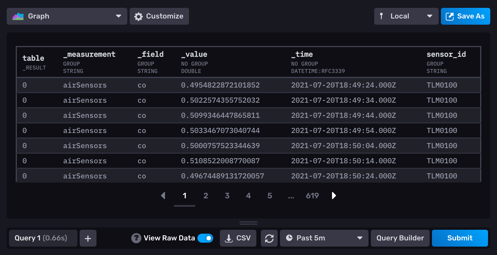The height and width of the screenshot is (255, 497).
Task: Refresh results using the refresh icon
Action: (x=269, y=238)
